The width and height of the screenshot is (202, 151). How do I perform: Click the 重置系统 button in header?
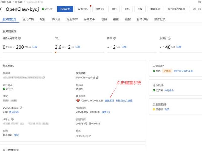(x=155, y=9)
